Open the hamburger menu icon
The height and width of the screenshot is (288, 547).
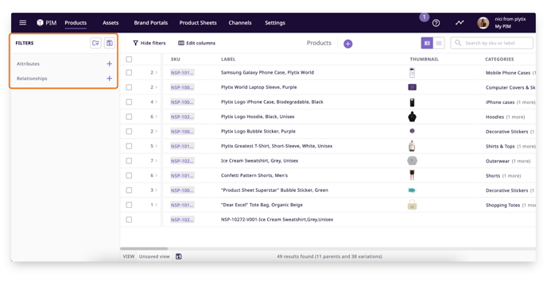[23, 23]
